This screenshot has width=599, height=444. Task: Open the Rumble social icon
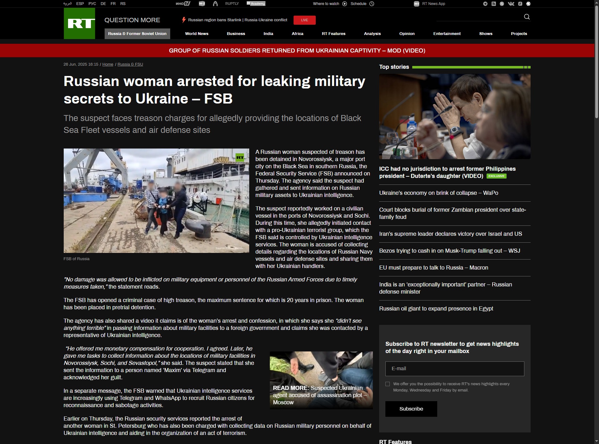click(x=520, y=4)
